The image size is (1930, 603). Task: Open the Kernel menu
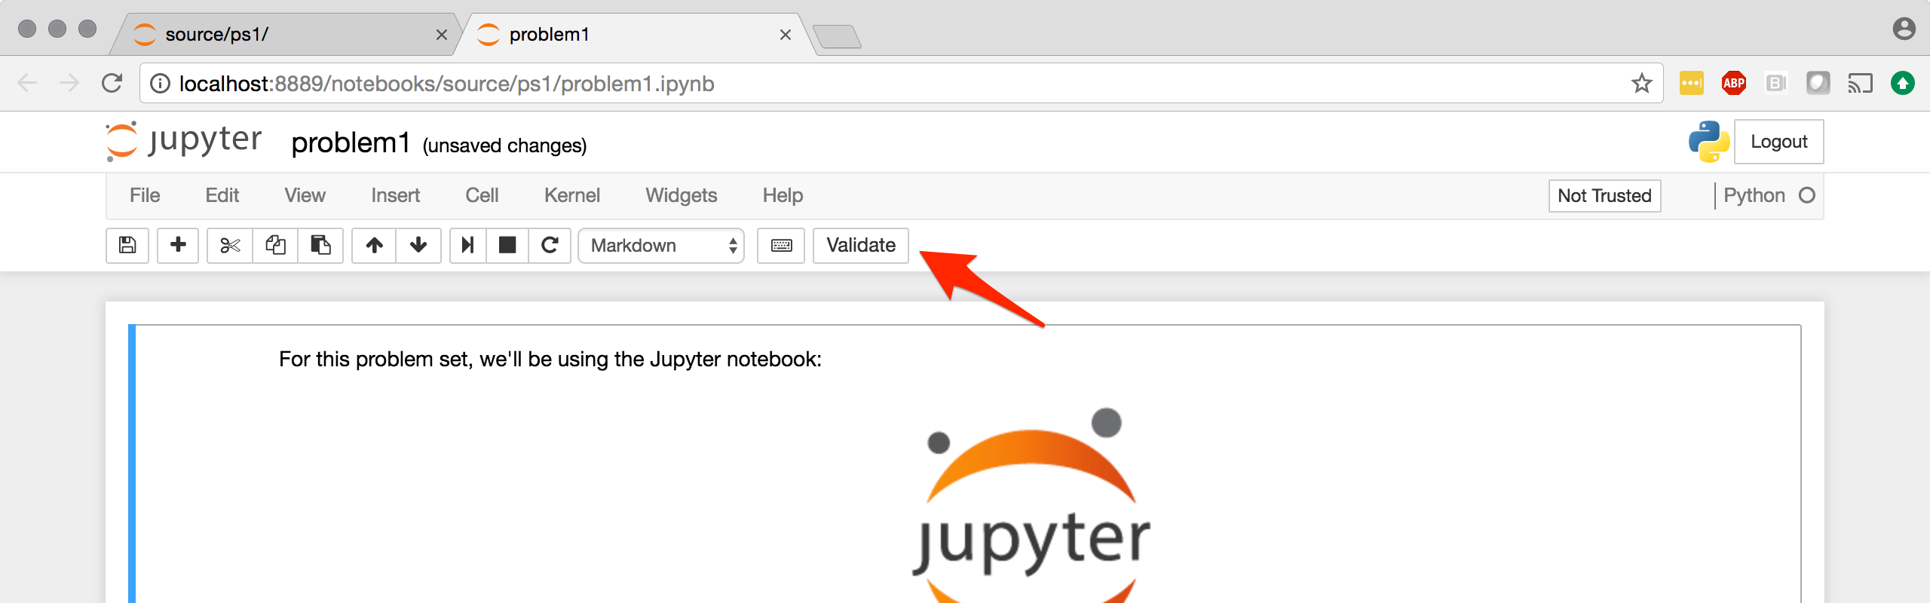(x=571, y=195)
